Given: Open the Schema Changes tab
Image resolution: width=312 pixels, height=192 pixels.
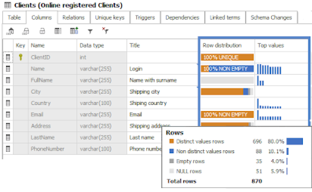Looking at the screenshot, I should [x=271, y=18].
